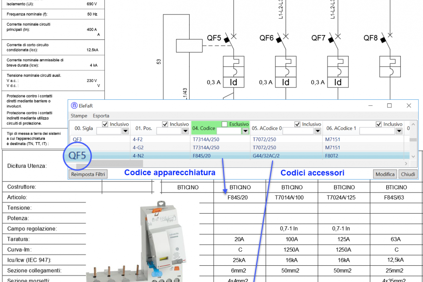423x282 pixels.
Task: Click the horizontal scrollbar right arrow in EleFaR
Action: pos(406,164)
